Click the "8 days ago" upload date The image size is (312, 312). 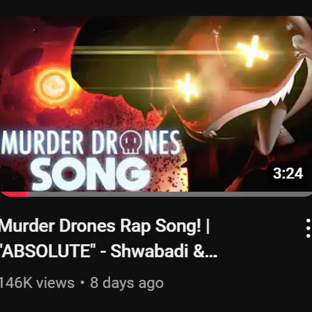[x=127, y=283]
